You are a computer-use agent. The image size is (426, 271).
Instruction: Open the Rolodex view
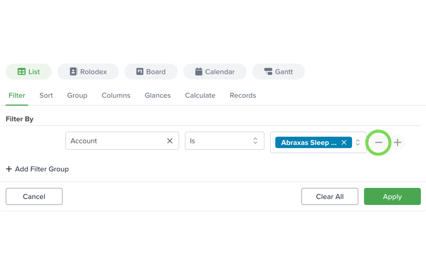(88, 72)
